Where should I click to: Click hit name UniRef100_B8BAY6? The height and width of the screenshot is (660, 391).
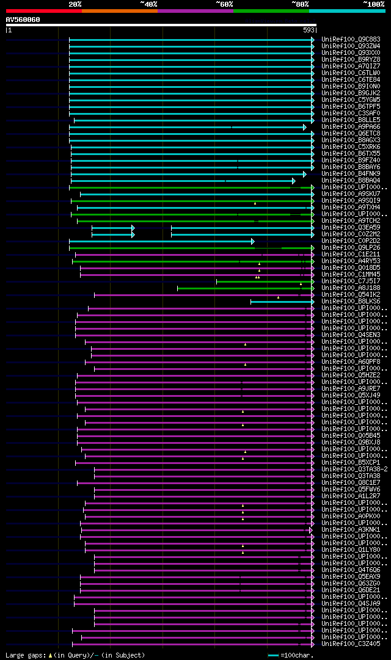pyautogui.click(x=351, y=167)
